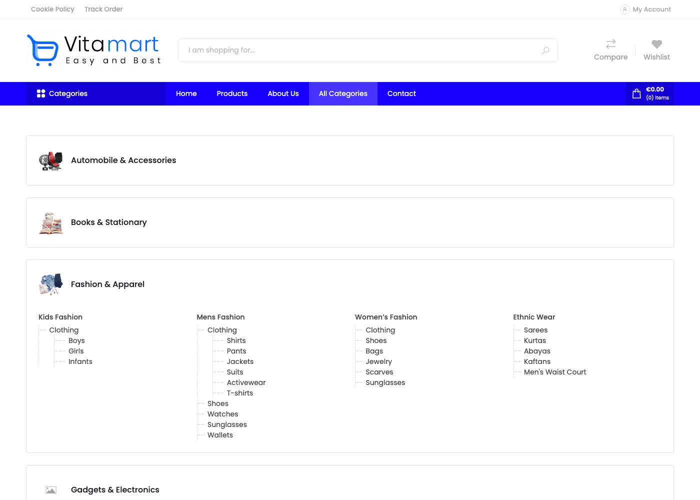Open the Cookie Policy link
700x500 pixels.
(52, 9)
